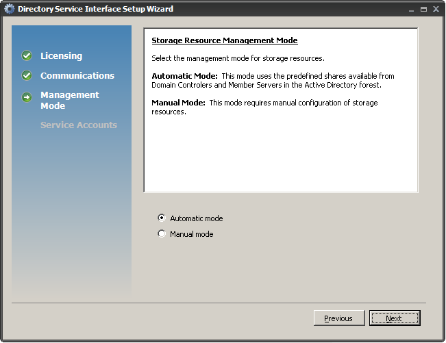446x343 pixels.
Task: Go to the Communications step
Action: pos(77,75)
